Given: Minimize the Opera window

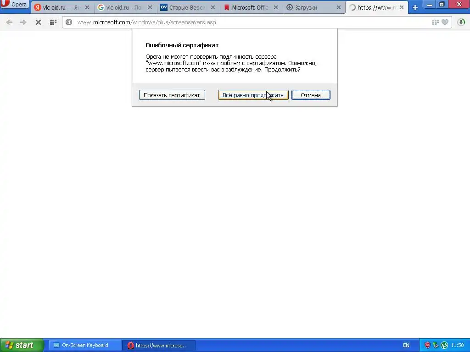Looking at the screenshot, I should point(430,4).
